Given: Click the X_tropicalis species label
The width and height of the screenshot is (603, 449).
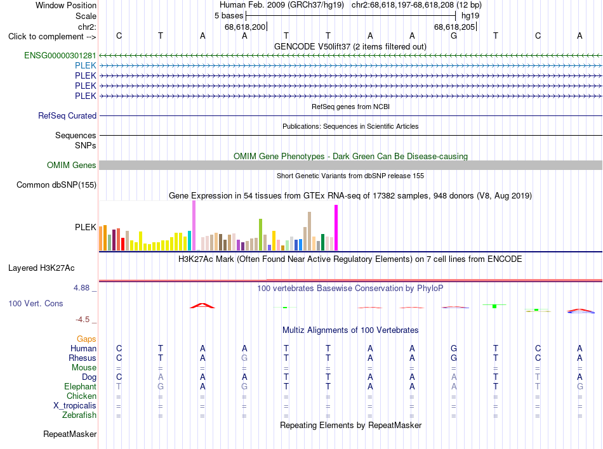Looking at the screenshot, I should (75, 406).
